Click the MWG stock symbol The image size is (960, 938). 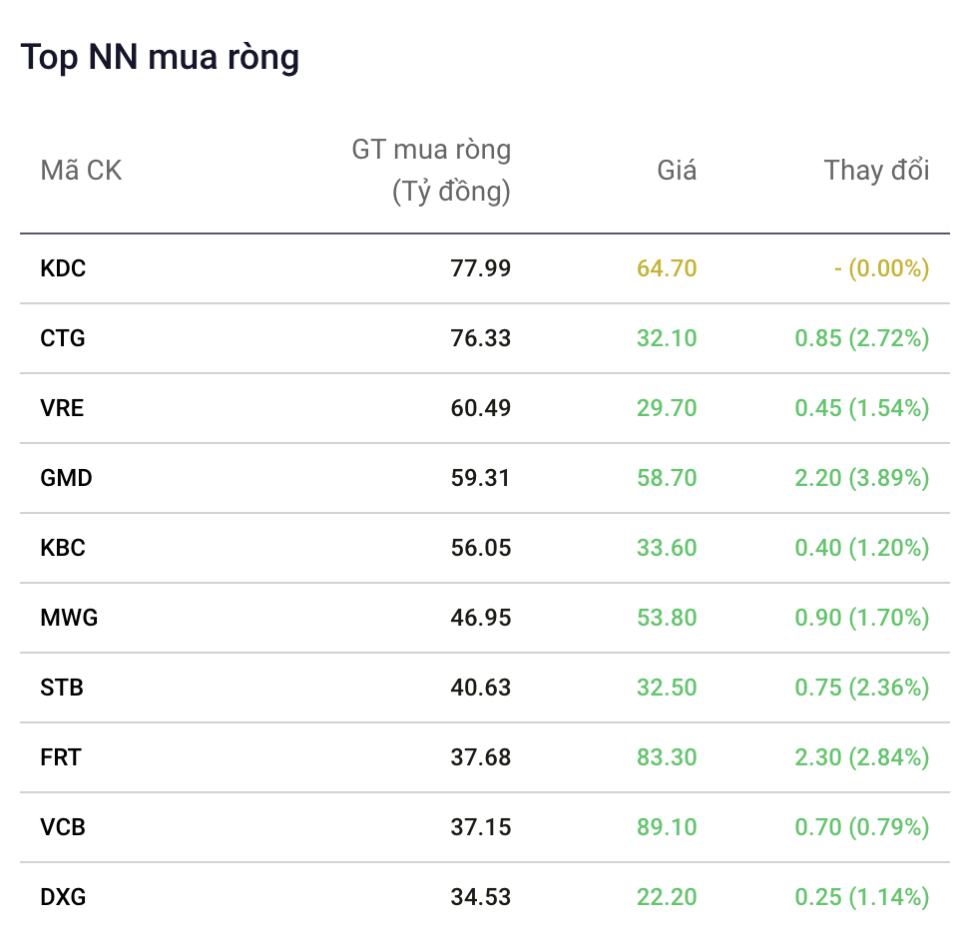click(69, 618)
